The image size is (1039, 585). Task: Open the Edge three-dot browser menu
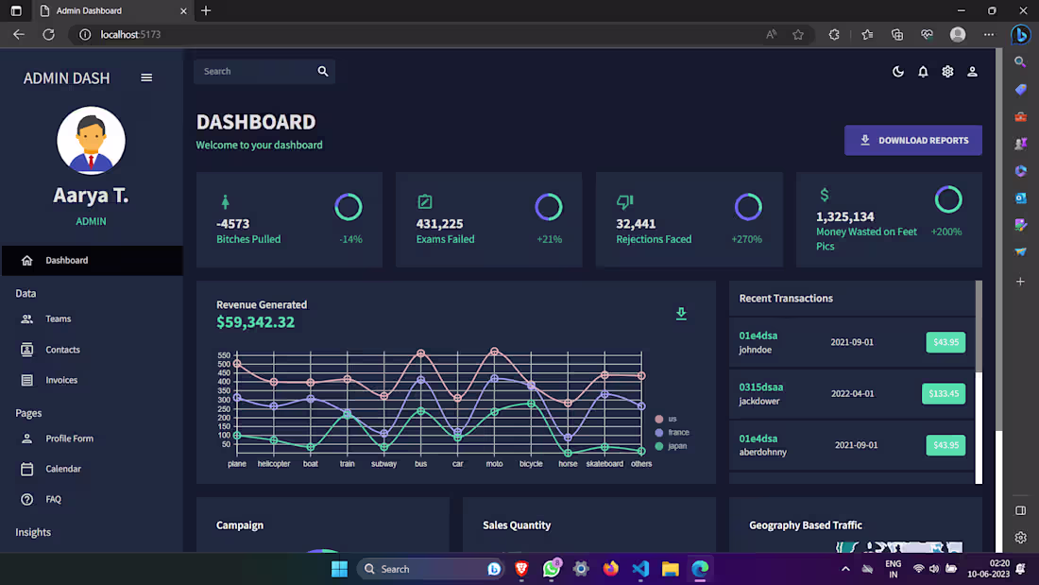pyautogui.click(x=989, y=34)
